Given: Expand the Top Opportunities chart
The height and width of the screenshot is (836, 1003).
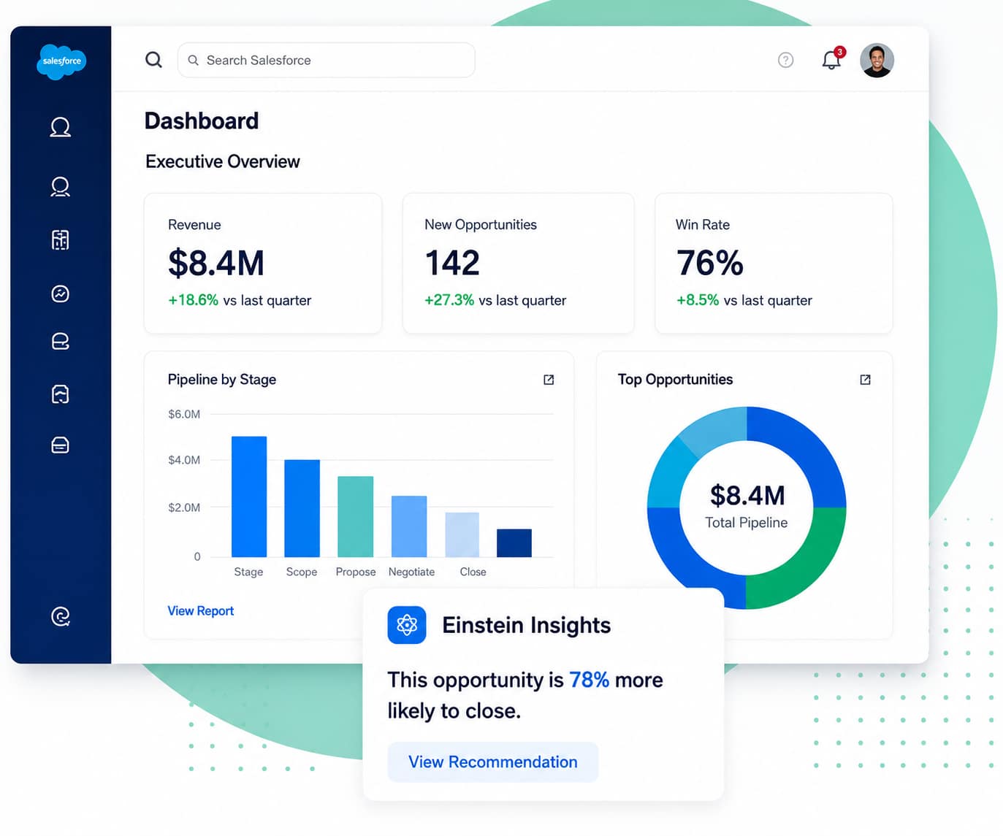Looking at the screenshot, I should [x=866, y=380].
